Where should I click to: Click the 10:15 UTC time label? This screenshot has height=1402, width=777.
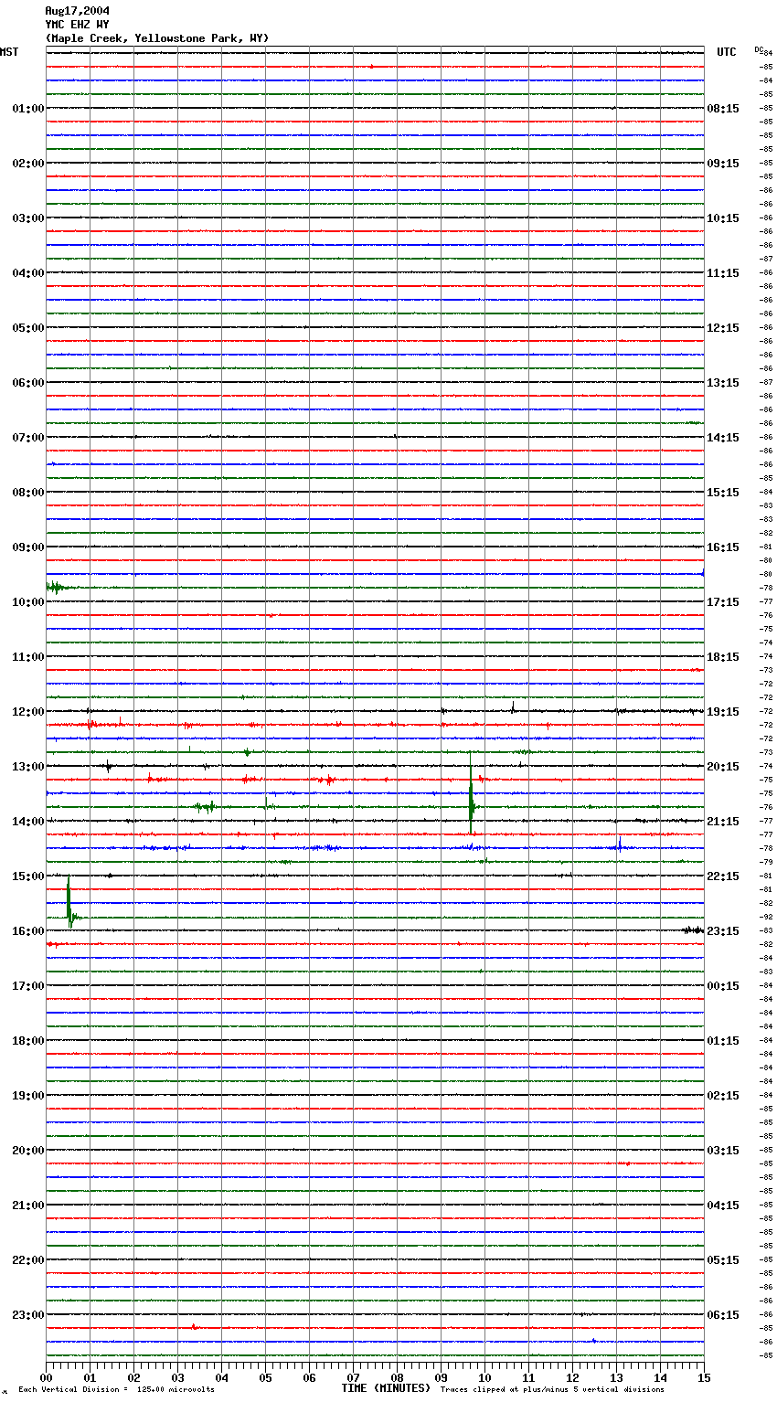723,218
